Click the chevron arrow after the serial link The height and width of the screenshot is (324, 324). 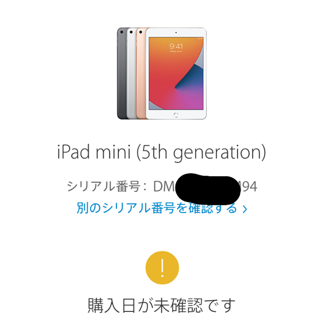pos(245,209)
